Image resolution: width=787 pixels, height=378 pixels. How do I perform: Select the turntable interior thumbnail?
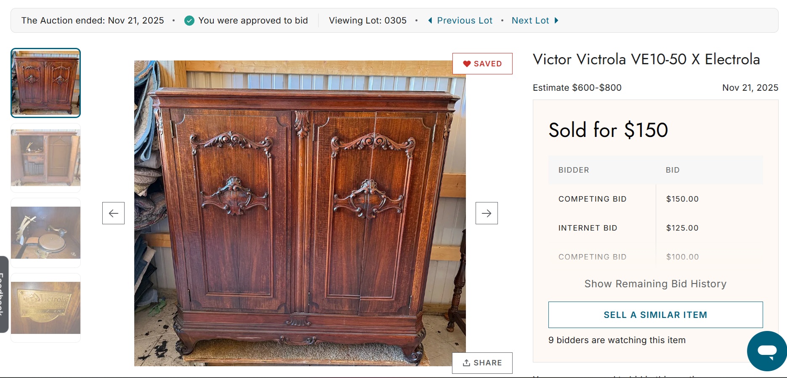click(x=45, y=233)
